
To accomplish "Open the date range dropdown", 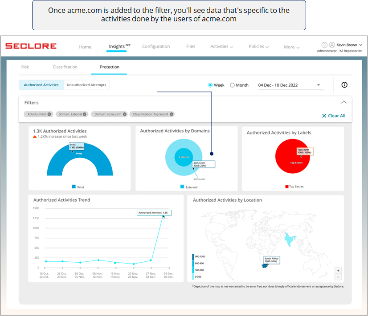I will click(x=291, y=85).
